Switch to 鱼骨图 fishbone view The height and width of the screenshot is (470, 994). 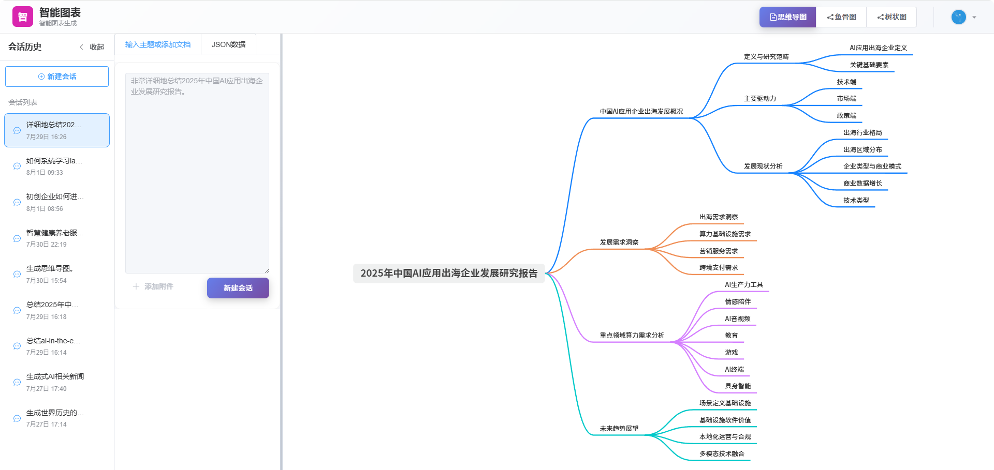click(x=841, y=17)
